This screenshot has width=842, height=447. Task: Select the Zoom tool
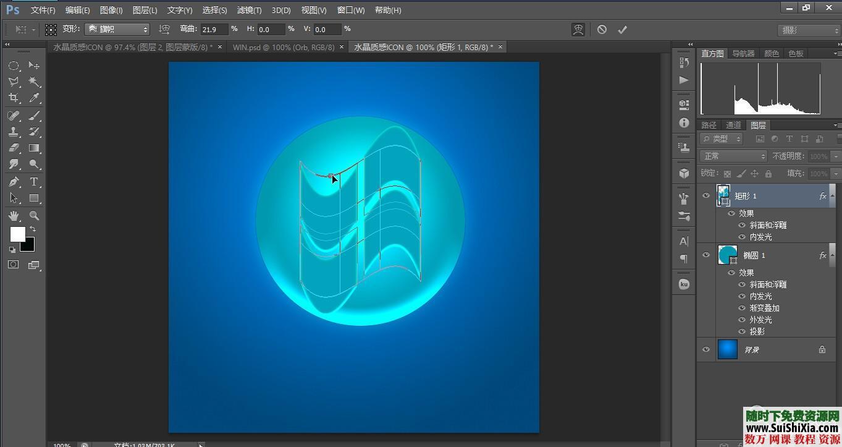pyautogui.click(x=34, y=215)
